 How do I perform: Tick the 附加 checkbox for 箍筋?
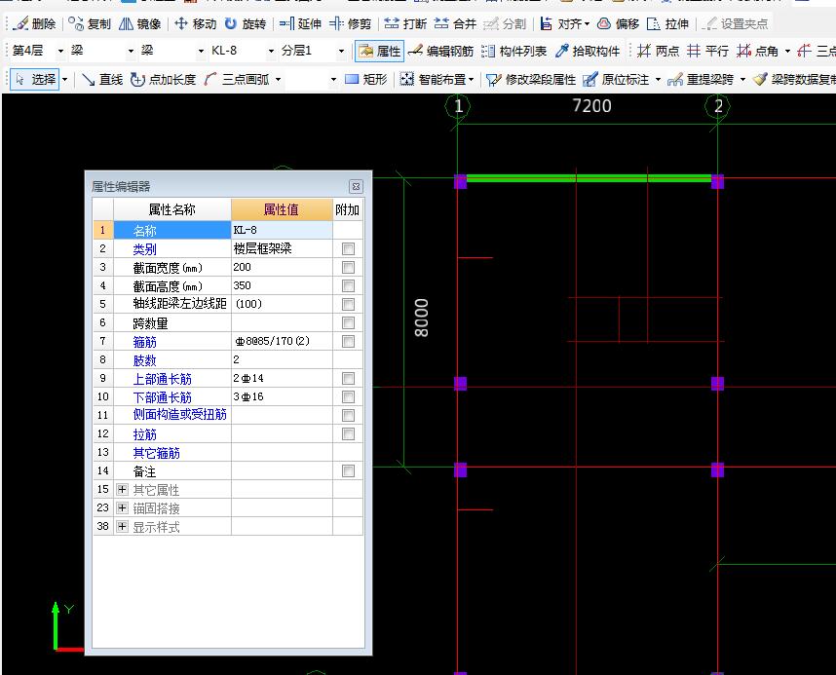click(x=348, y=341)
